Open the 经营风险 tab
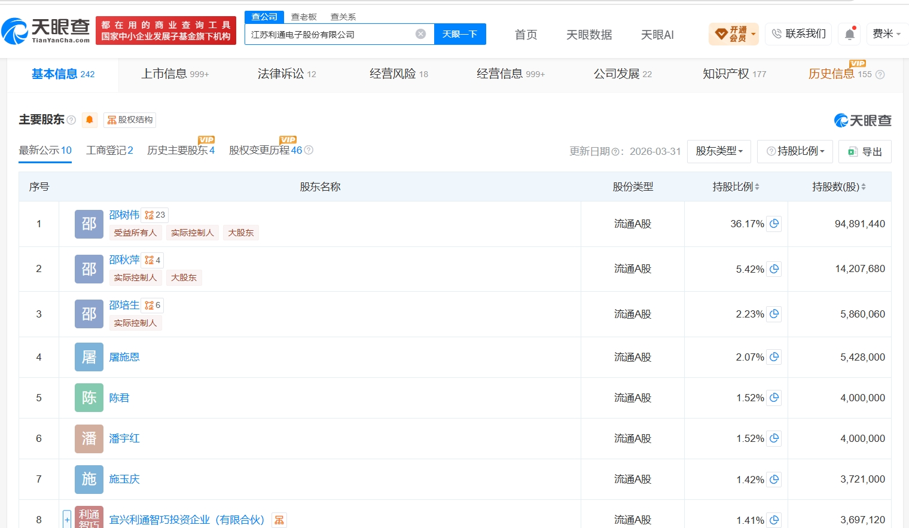The height and width of the screenshot is (528, 909). coord(399,74)
